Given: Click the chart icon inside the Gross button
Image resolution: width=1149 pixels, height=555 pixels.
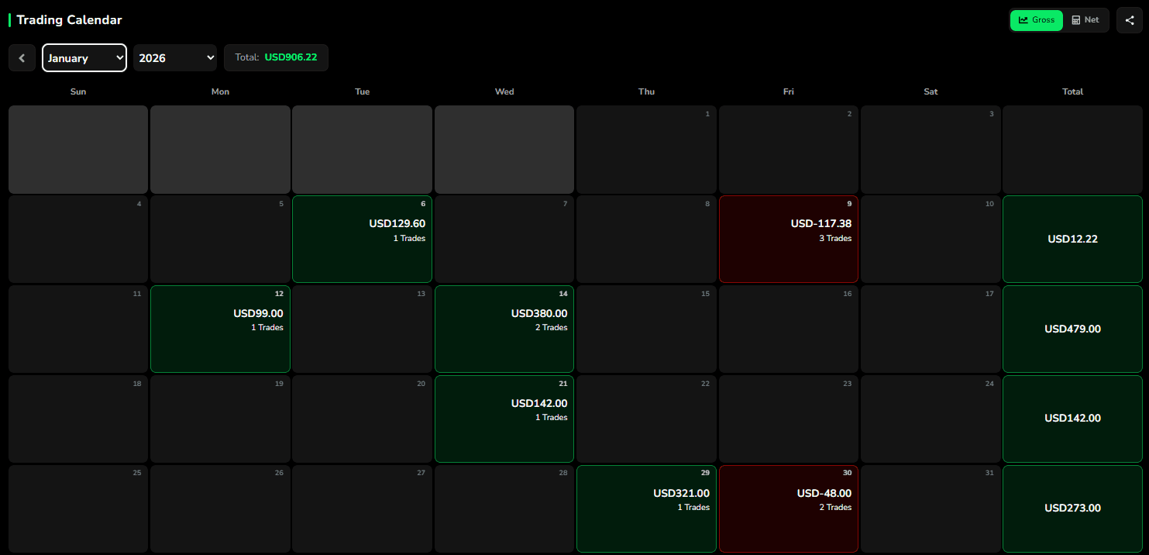Looking at the screenshot, I should (x=1024, y=19).
